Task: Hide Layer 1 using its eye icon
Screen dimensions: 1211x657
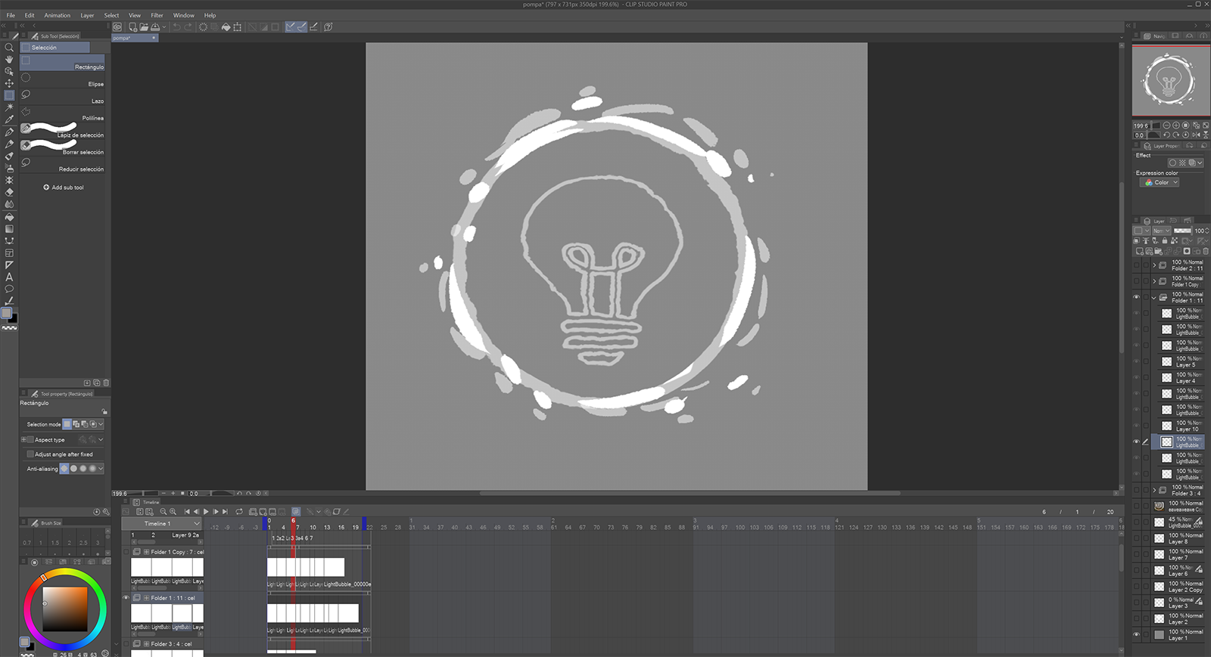Action: pyautogui.click(x=1136, y=634)
